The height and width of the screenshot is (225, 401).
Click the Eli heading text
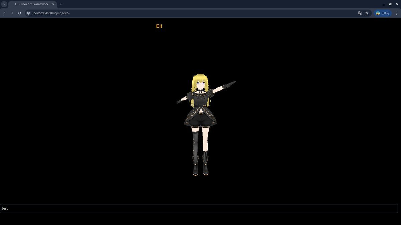(159, 26)
